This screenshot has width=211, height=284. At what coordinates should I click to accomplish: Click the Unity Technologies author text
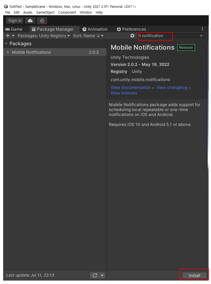pos(130,57)
